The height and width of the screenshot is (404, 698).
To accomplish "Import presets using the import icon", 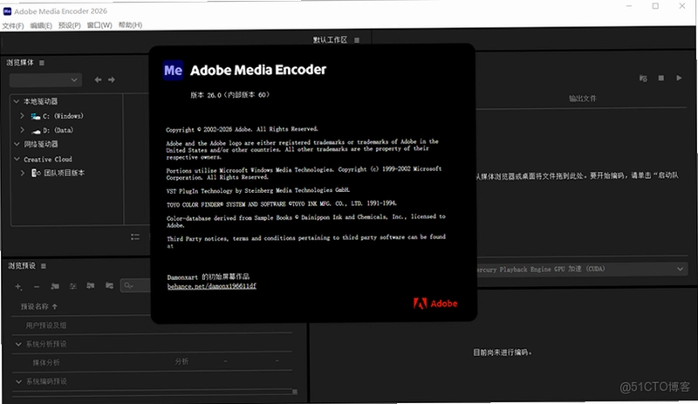I will click(91, 285).
